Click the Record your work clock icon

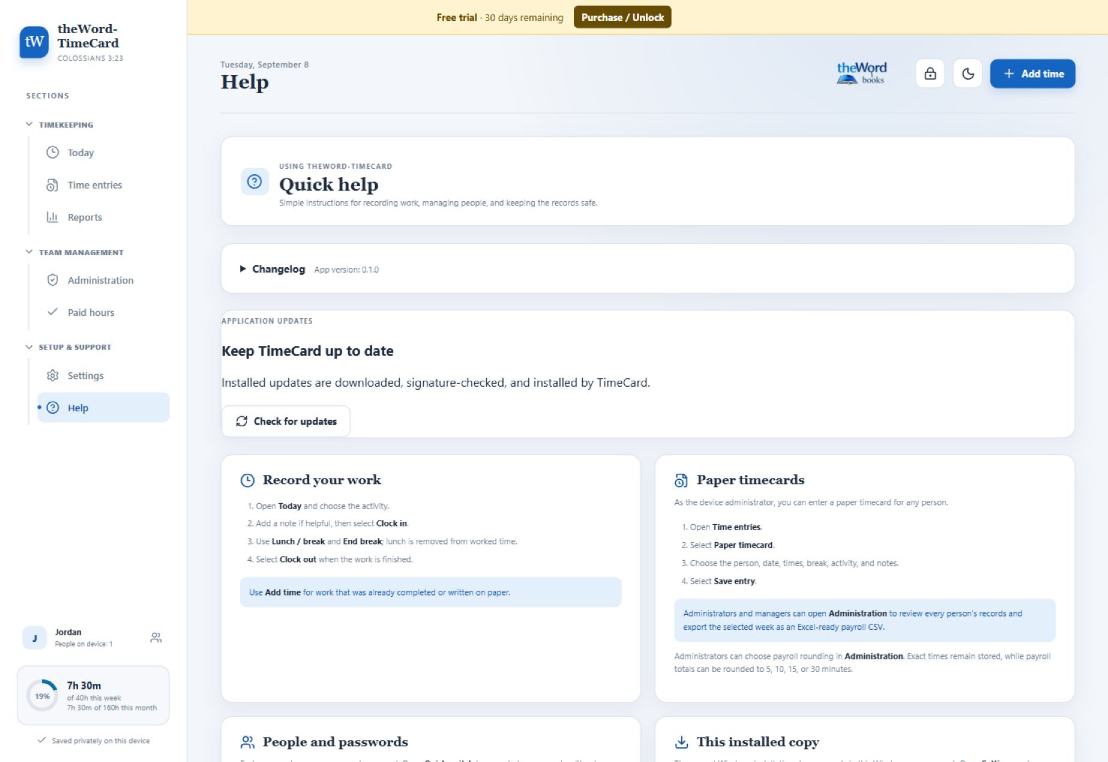[x=247, y=480]
